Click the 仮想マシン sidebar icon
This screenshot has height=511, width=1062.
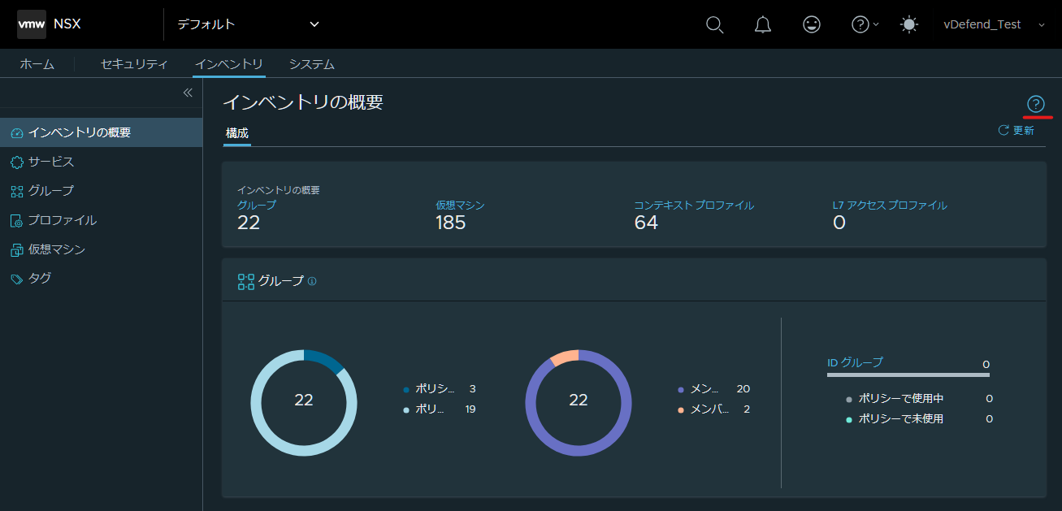pyautogui.click(x=17, y=249)
